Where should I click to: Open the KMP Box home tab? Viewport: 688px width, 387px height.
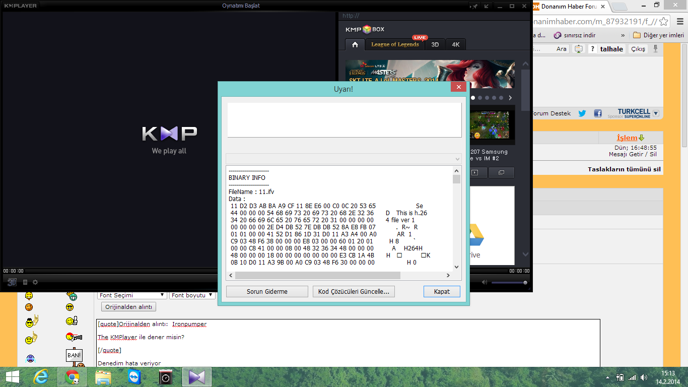pyautogui.click(x=355, y=44)
